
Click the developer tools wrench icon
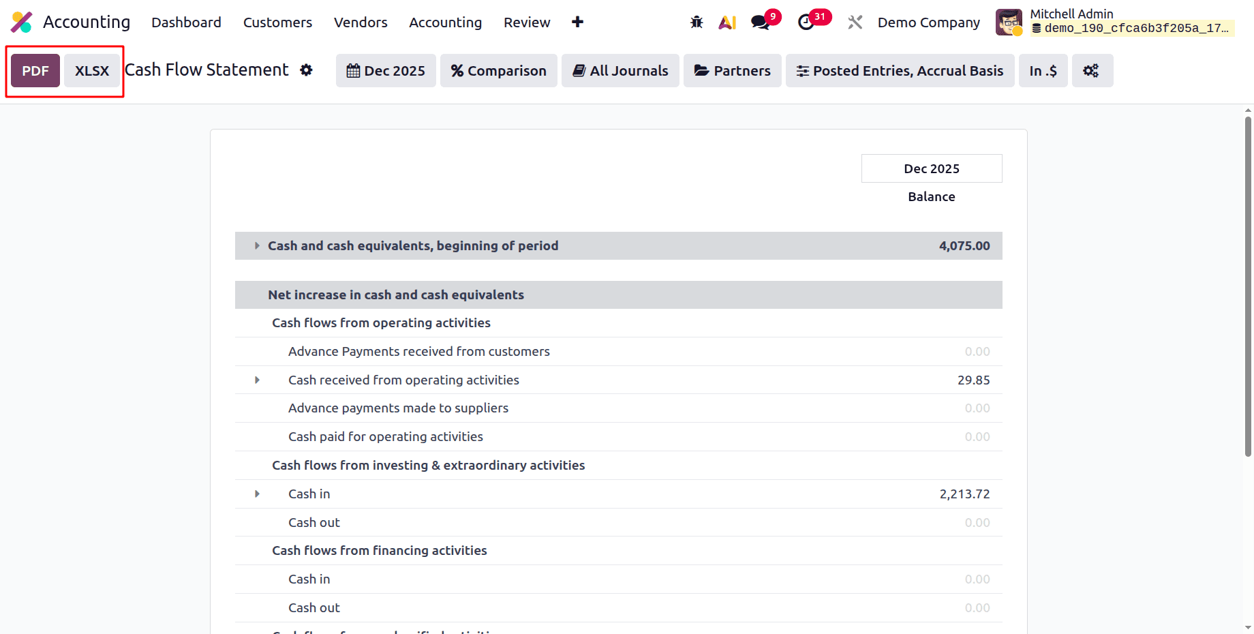click(855, 22)
